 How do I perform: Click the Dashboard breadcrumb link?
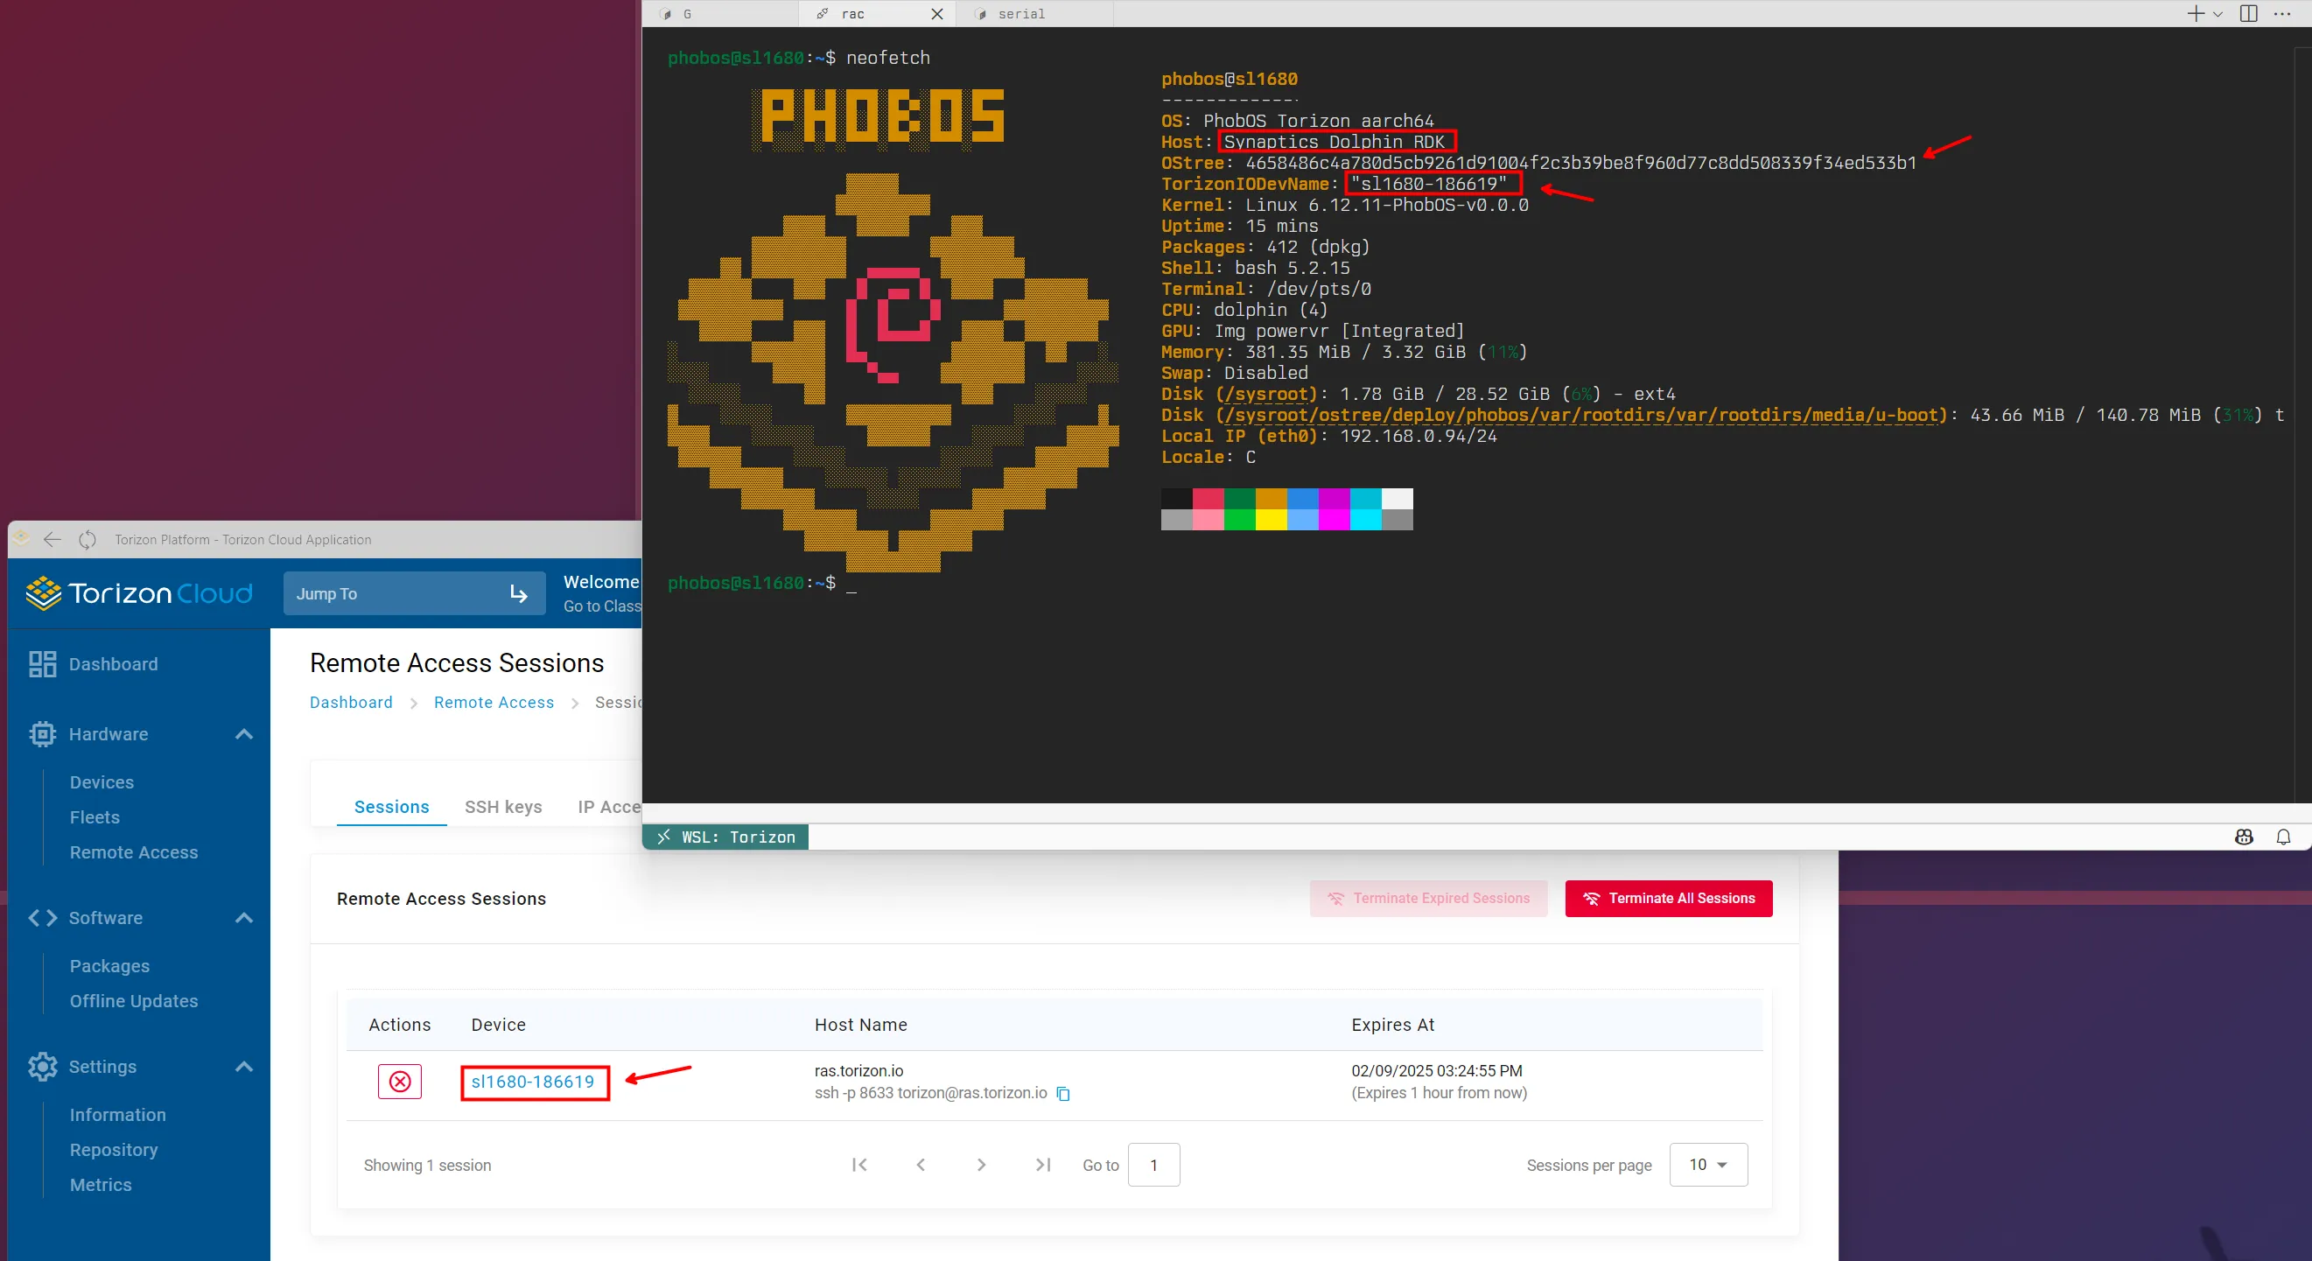[x=351, y=703]
